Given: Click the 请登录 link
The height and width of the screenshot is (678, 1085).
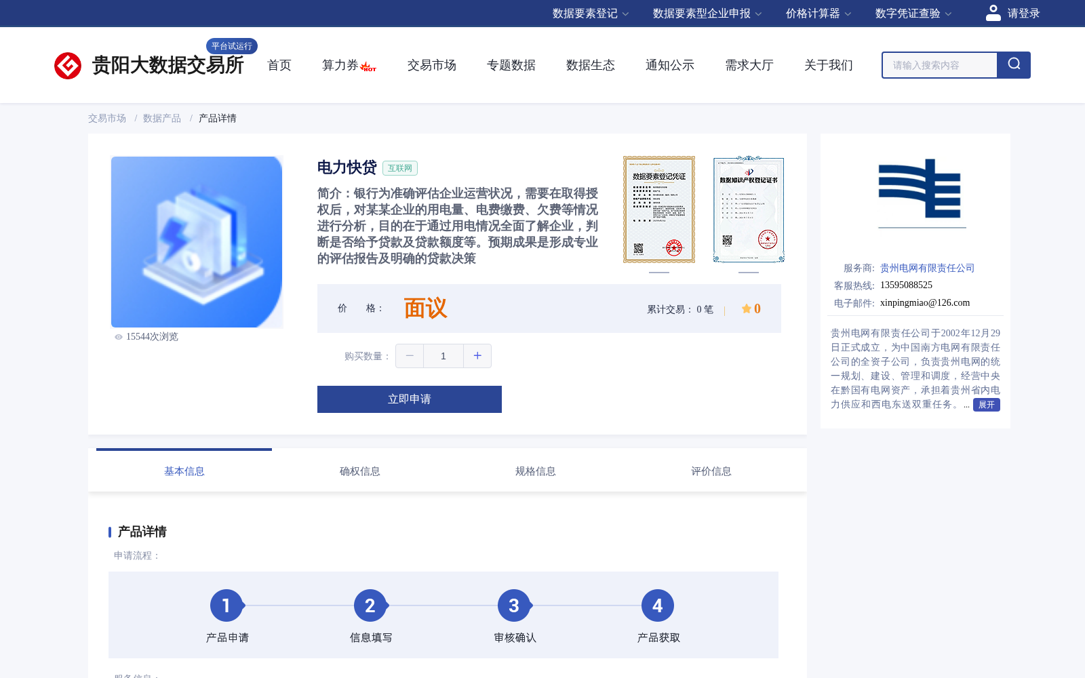Looking at the screenshot, I should coord(1024,14).
